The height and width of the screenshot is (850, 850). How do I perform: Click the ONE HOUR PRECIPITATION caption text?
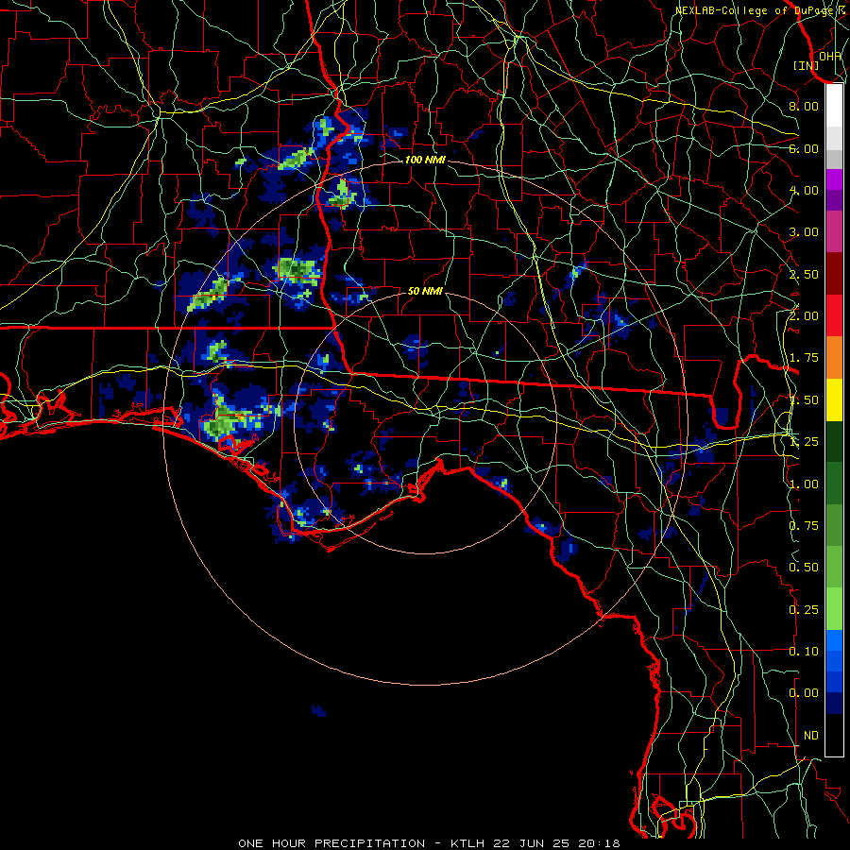331,843
